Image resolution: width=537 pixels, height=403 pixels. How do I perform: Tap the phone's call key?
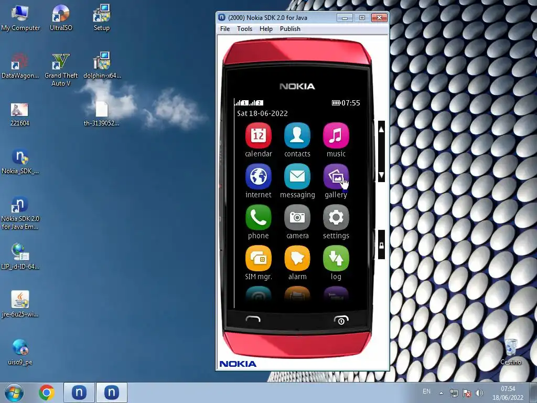click(x=253, y=320)
